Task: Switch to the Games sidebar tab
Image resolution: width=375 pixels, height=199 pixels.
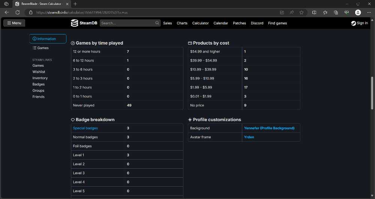Action: tap(41, 48)
